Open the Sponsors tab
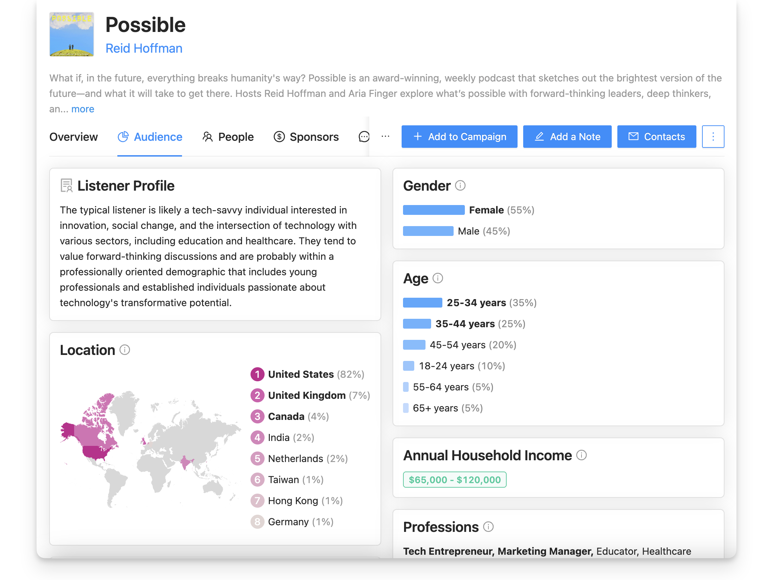The image size is (773, 580). coord(306,137)
